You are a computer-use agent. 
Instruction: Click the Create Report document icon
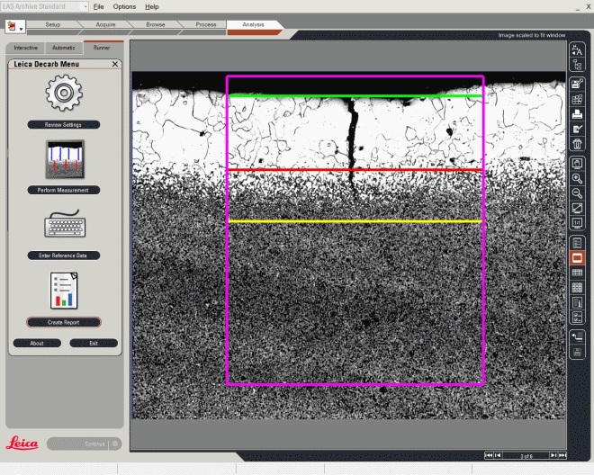64,290
